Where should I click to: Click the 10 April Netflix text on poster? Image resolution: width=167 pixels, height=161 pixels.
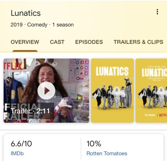tap(156, 115)
